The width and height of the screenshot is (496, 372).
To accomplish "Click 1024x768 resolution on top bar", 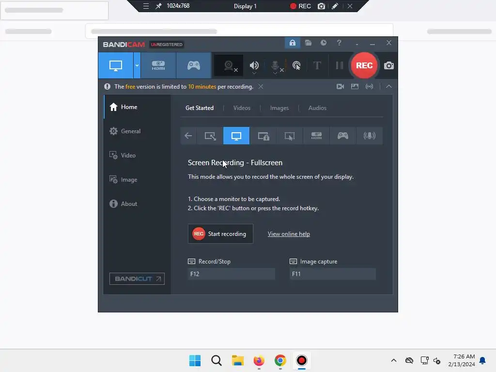I will (x=178, y=6).
